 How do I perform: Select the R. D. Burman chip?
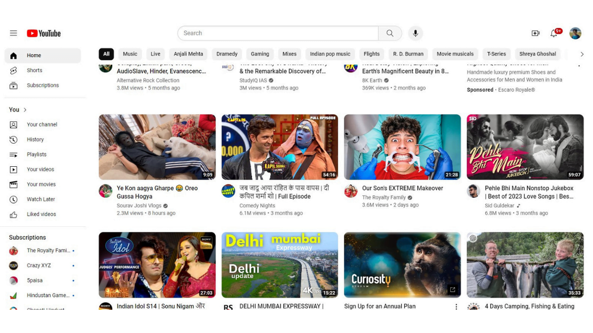point(408,54)
